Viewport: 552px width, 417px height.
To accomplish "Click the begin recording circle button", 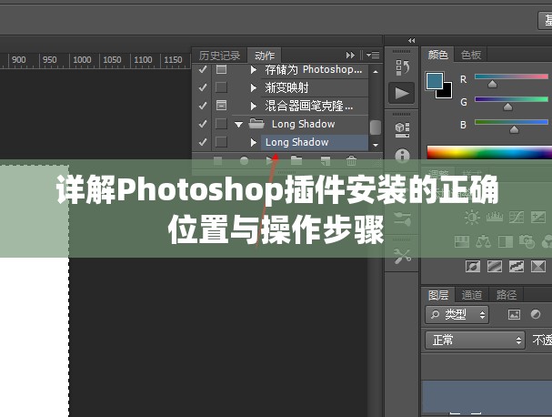I will click(x=244, y=161).
